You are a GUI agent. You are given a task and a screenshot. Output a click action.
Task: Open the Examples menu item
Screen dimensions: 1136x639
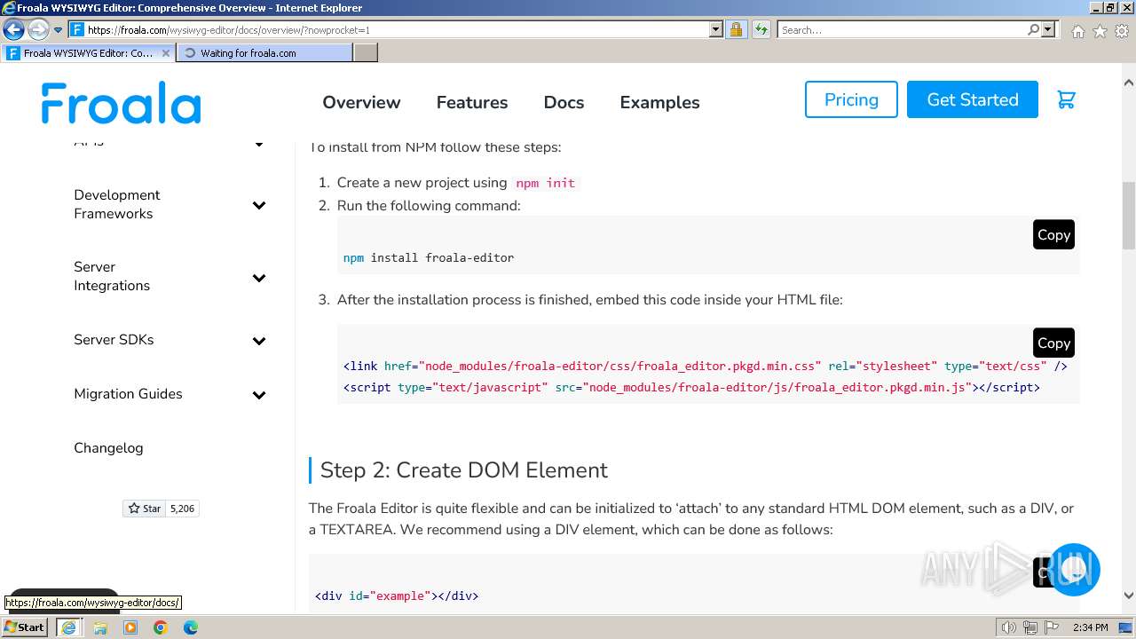[x=659, y=102]
